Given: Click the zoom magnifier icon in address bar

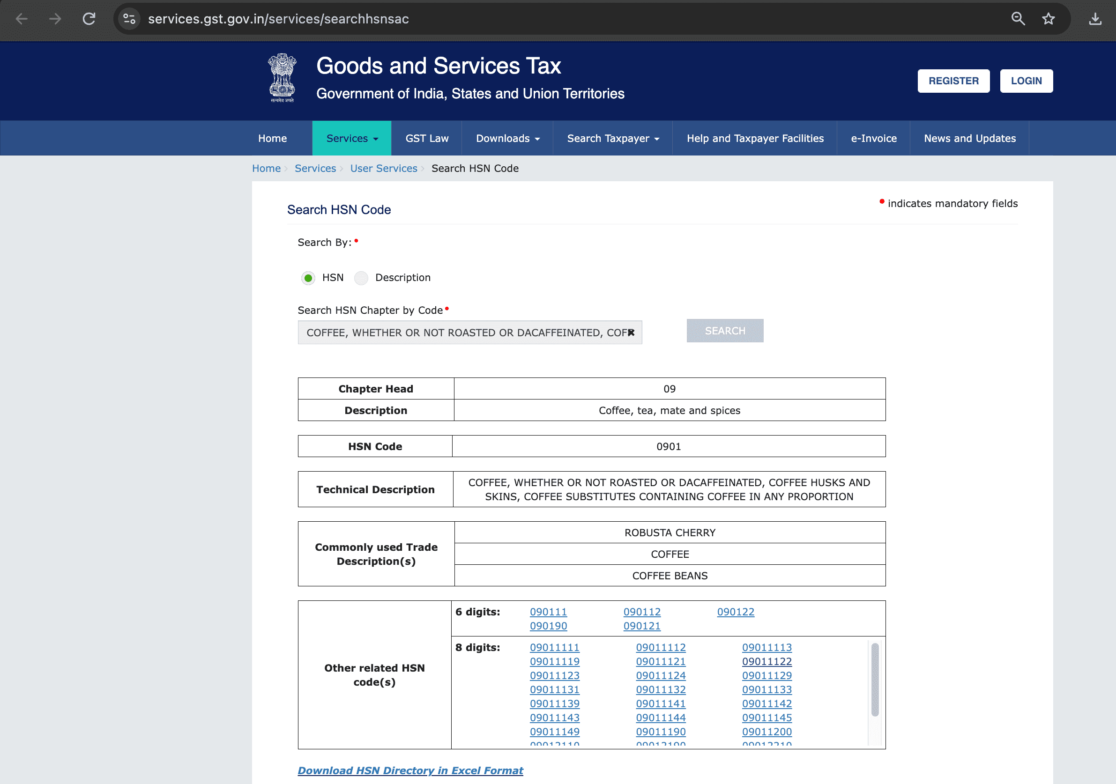Looking at the screenshot, I should tap(1018, 19).
